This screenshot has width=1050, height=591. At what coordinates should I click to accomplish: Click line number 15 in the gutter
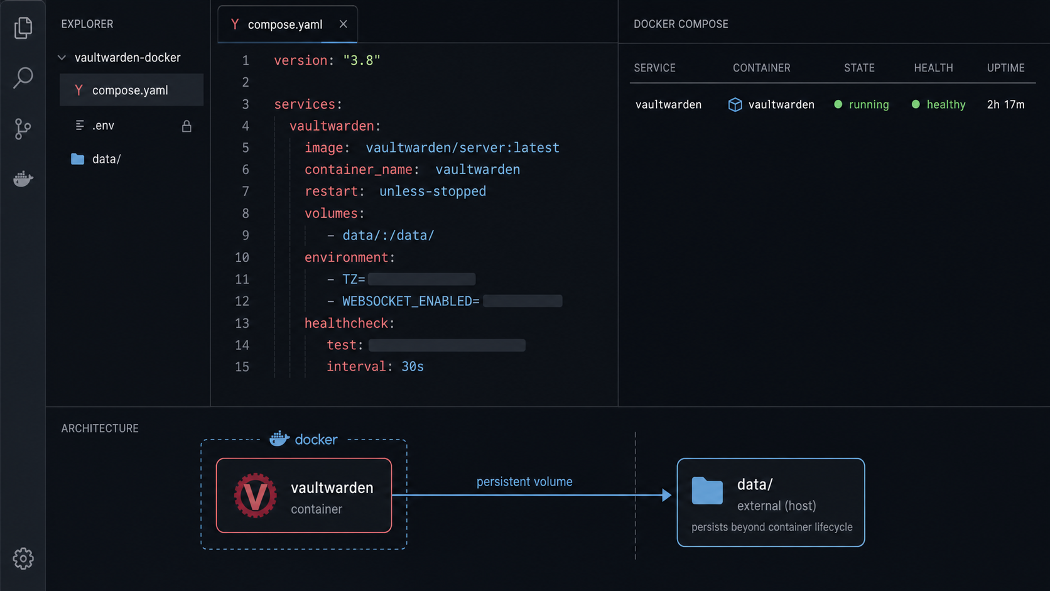[242, 367]
